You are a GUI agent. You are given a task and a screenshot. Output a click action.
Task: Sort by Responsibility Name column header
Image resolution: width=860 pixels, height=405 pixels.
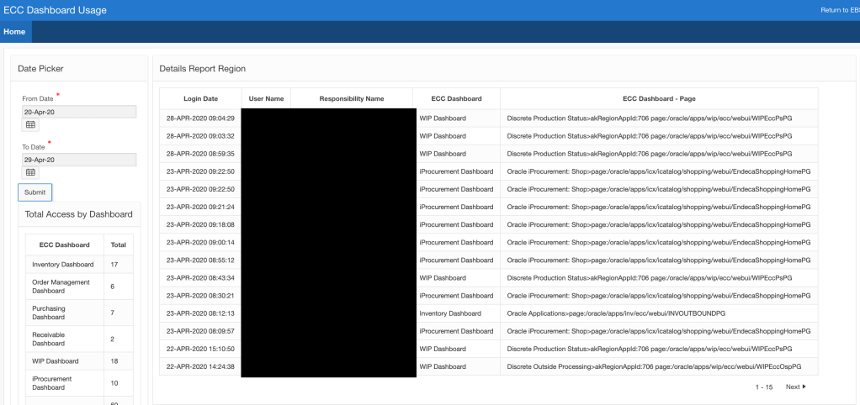tap(352, 98)
